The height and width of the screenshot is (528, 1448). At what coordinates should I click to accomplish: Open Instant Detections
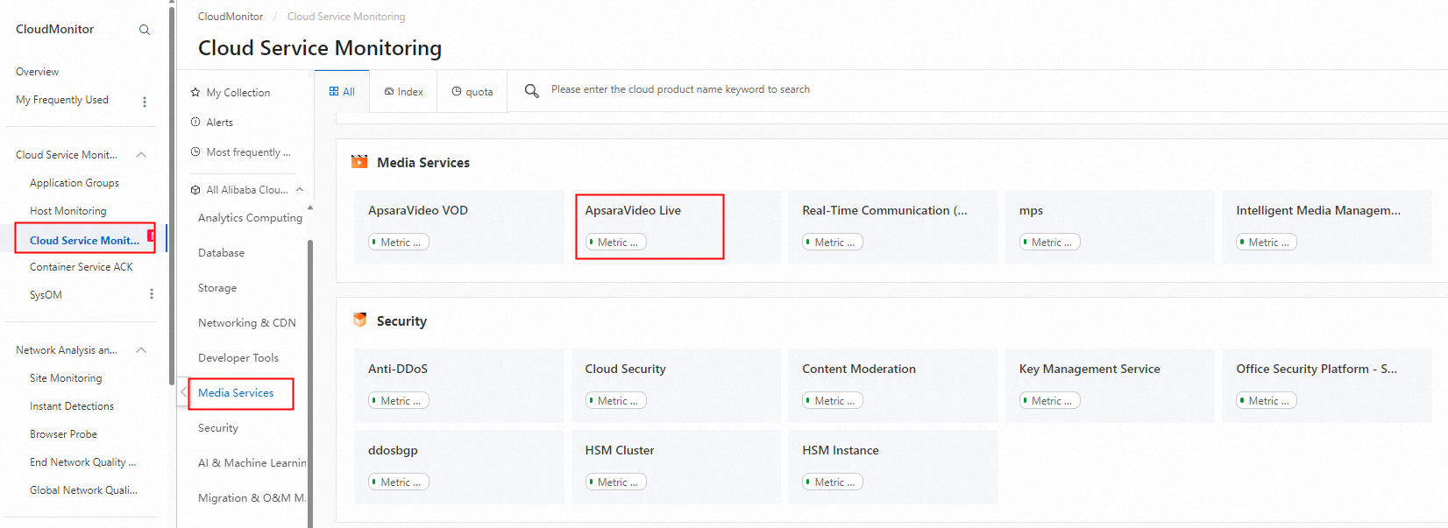click(72, 406)
